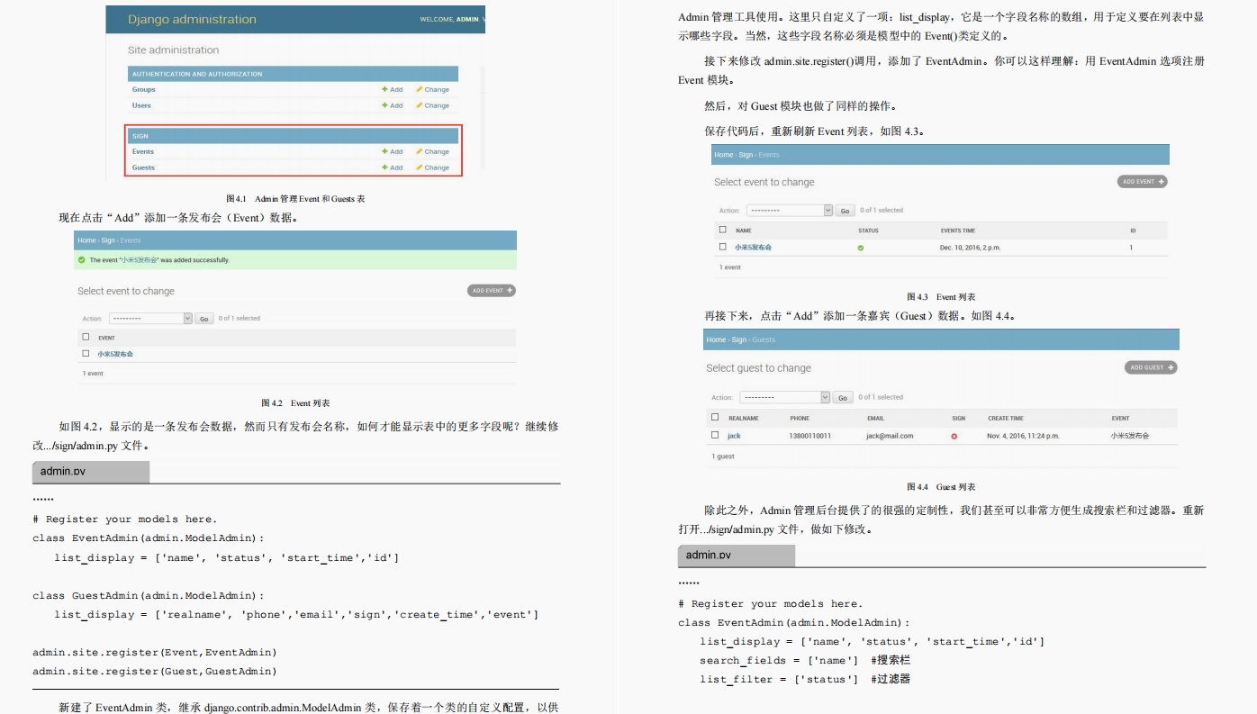This screenshot has width=1257, height=714.
Task: Click the ADD GUEST button
Action: pyautogui.click(x=1151, y=367)
